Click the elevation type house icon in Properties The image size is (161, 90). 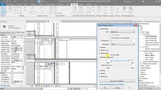(x=4, y=27)
